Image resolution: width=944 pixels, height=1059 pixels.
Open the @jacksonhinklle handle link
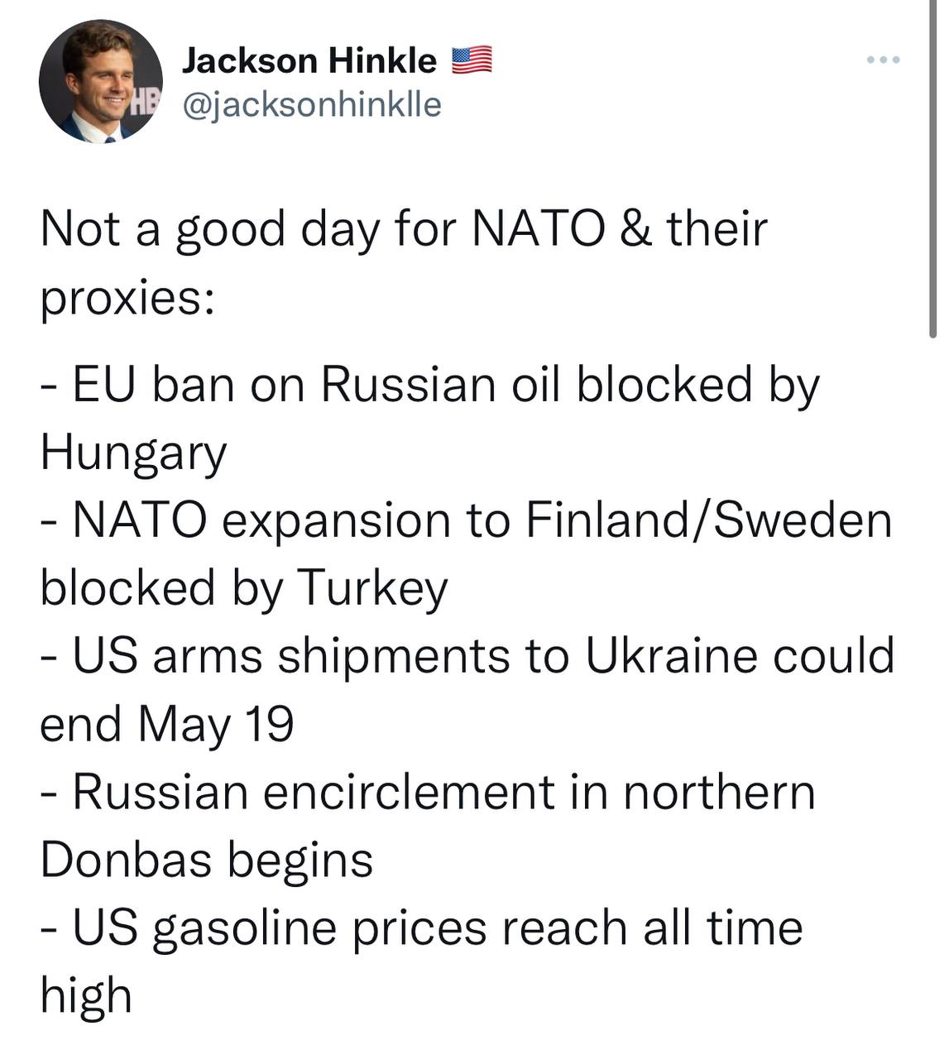[311, 105]
